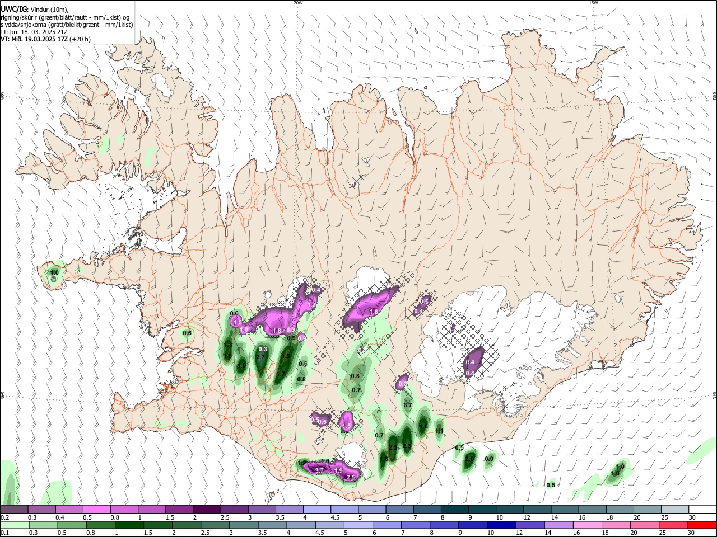The image size is (717, 537).
Task: Click the 1.1 precipitation value on map
Action: click(x=439, y=431)
